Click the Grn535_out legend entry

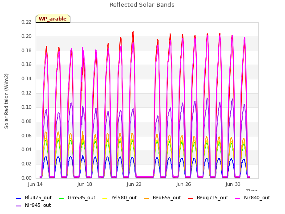pos(77,198)
